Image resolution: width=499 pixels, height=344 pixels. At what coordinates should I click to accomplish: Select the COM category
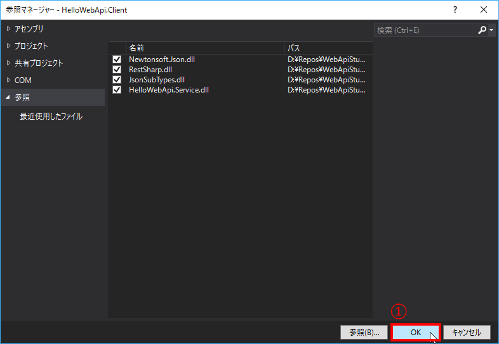coord(23,80)
